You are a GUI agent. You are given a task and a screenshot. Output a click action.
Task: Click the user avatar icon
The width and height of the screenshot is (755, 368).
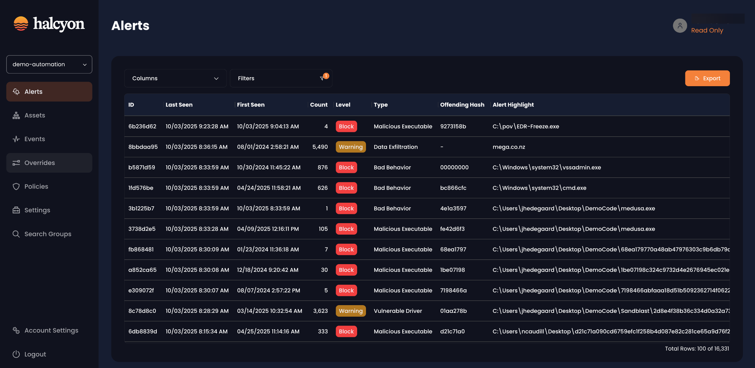680,26
